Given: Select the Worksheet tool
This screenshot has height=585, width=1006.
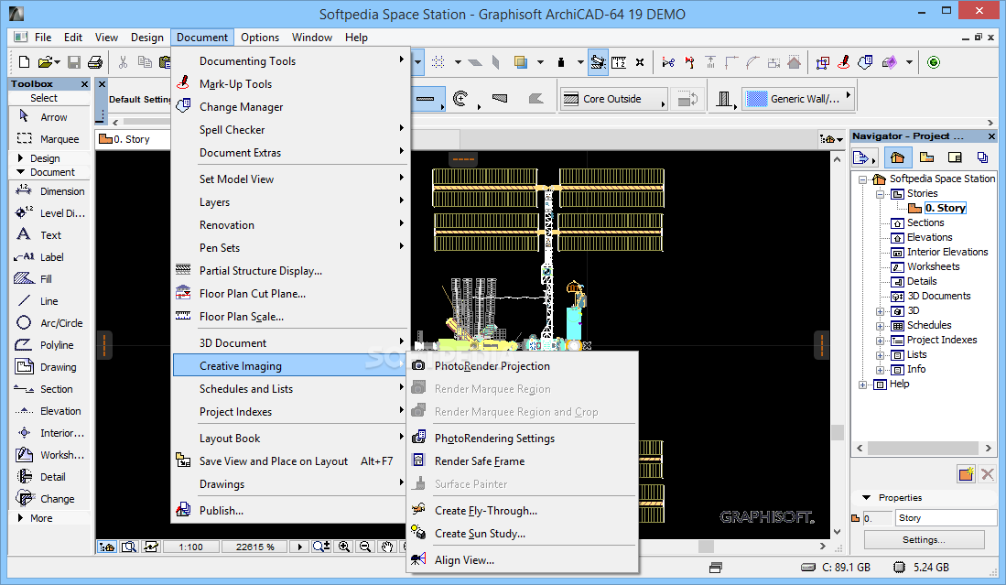Looking at the screenshot, I should pyautogui.click(x=49, y=455).
